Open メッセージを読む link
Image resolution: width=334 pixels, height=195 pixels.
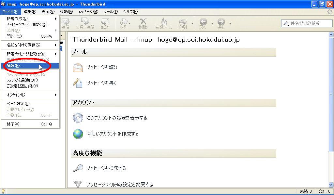tap(102, 67)
